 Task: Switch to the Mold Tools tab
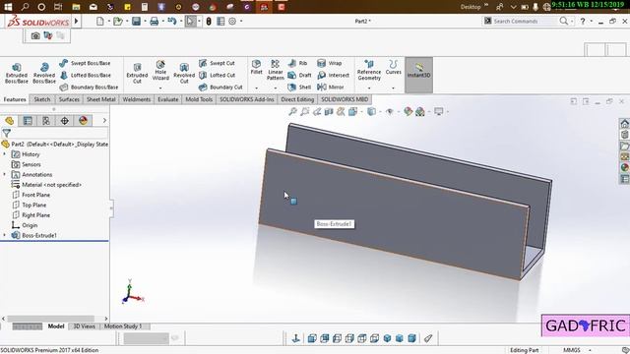199,99
